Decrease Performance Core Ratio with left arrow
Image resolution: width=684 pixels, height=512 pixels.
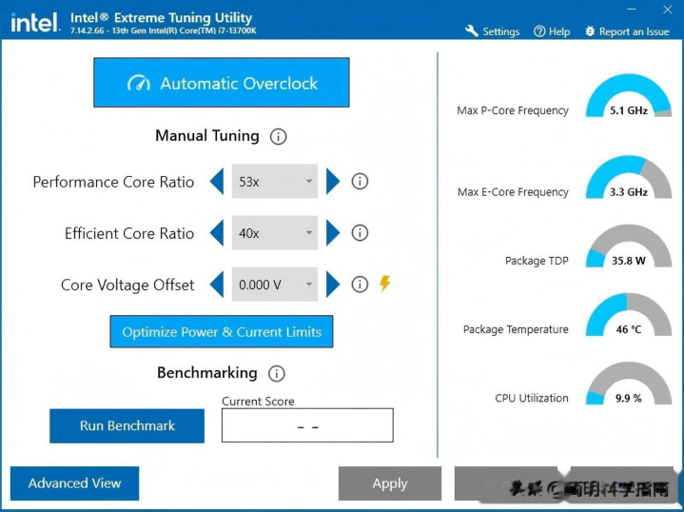[x=217, y=182]
